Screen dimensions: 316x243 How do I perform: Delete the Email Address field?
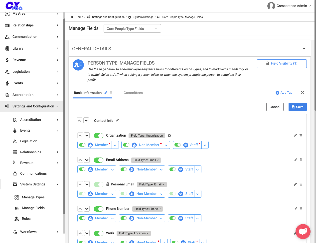point(301,160)
